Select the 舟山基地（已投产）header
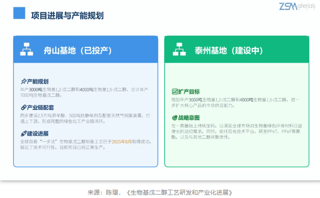 click(x=78, y=50)
